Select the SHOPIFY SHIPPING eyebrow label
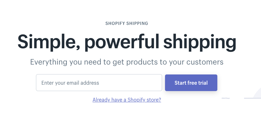 127,23
